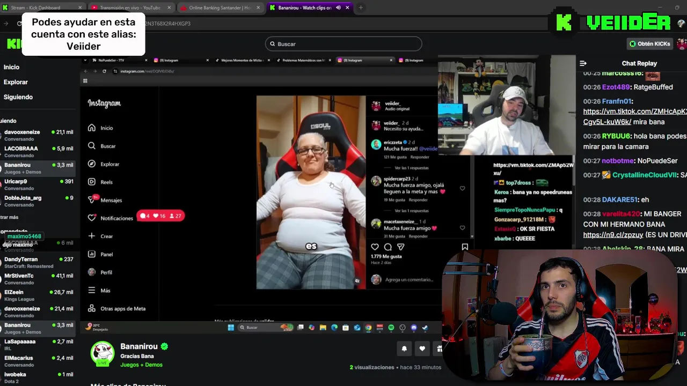Click the share paper-plane icon under the reel
Viewport: 687px width, 386px height.
(x=400, y=247)
